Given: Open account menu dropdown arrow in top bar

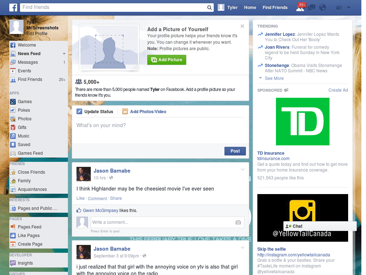Looking at the screenshot, I should click(x=349, y=8).
